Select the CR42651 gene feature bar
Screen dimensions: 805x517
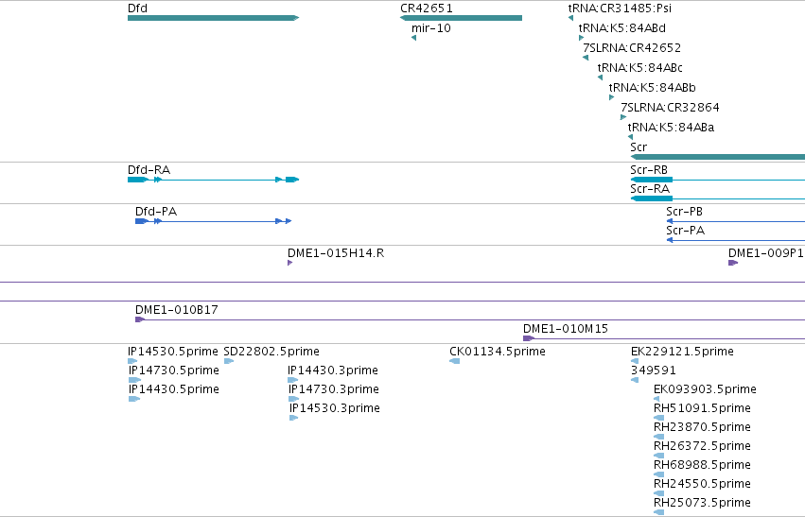461,18
